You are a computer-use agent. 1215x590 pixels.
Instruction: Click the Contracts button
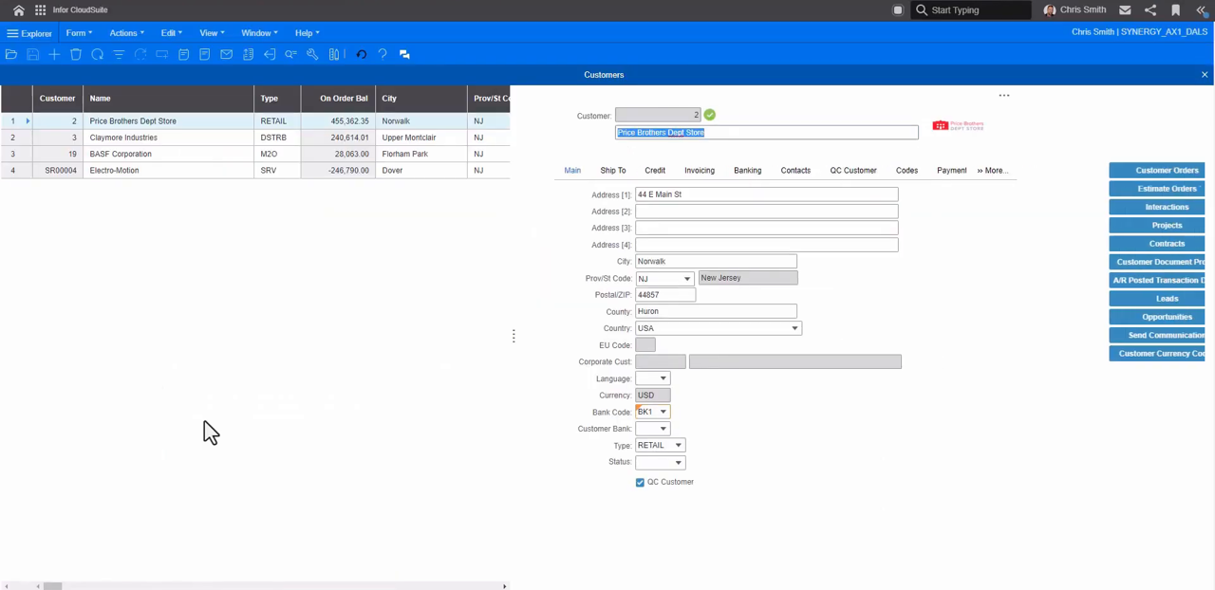point(1157,244)
